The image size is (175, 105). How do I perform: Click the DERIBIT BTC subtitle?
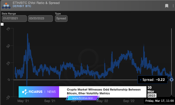tap(22, 6)
